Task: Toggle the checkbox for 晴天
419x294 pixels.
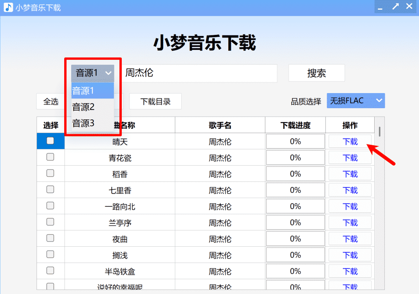Action: click(x=50, y=141)
